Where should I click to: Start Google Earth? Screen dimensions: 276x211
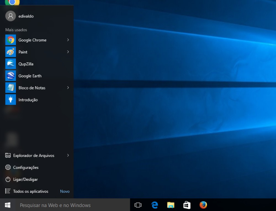30,76
